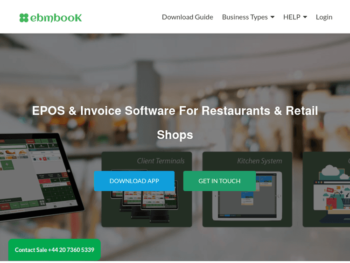The image size is (350, 263).
Task: Expand the HELP dropdown menu
Action: coord(295,17)
